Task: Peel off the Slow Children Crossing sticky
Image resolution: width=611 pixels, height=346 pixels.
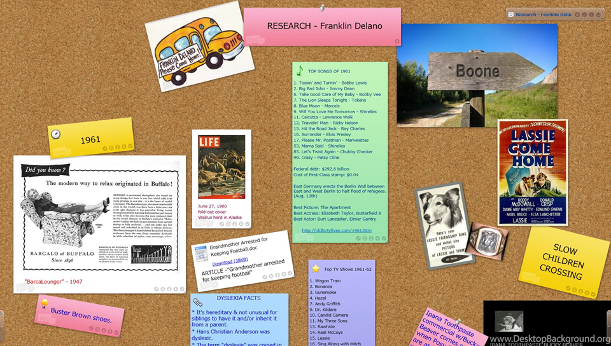Action: click(x=593, y=294)
